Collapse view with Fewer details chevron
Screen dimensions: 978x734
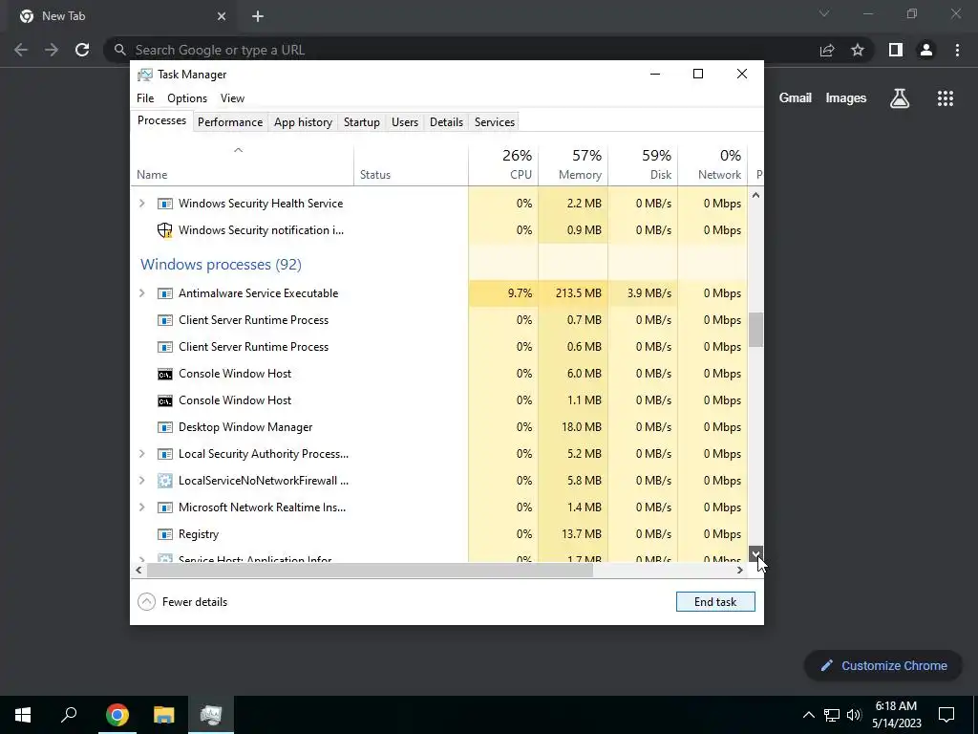146,602
